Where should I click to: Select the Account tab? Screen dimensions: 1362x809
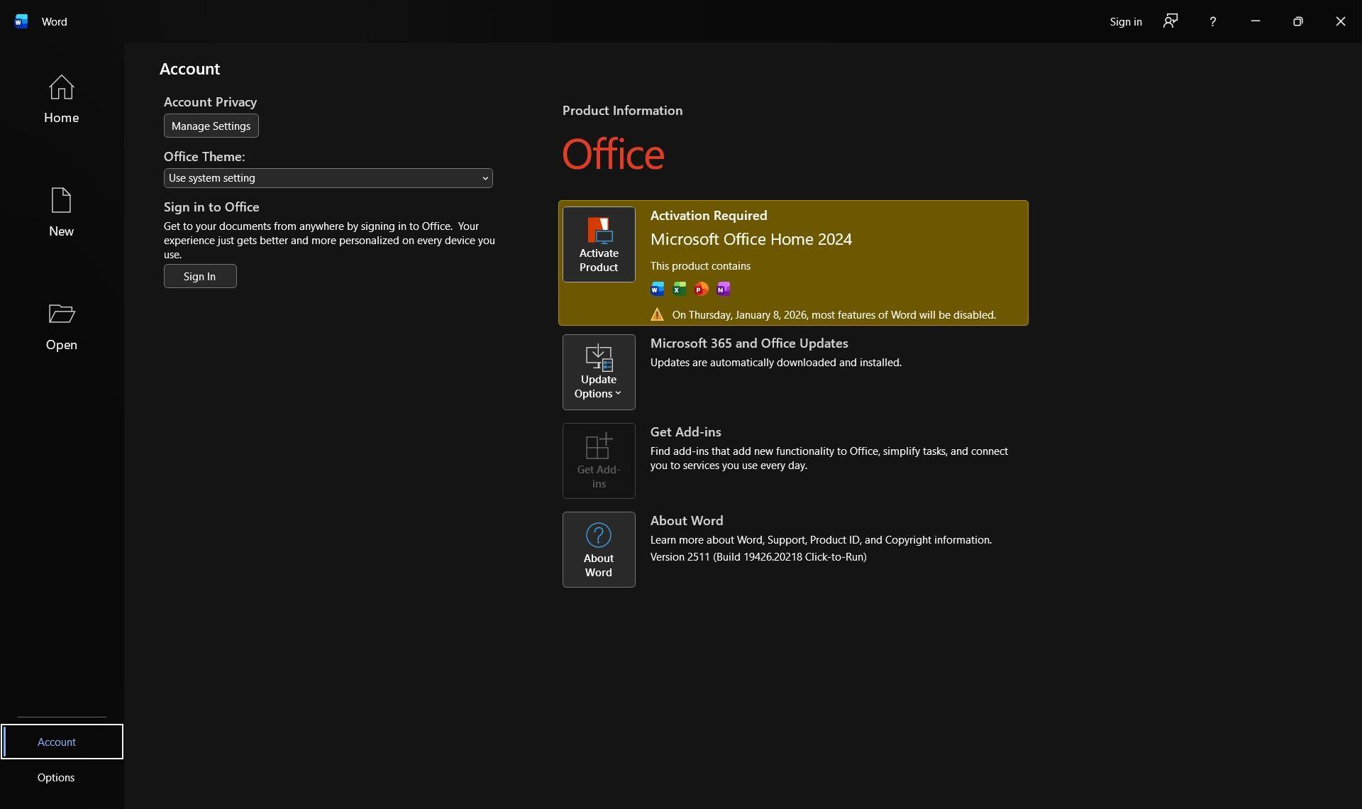coord(57,742)
